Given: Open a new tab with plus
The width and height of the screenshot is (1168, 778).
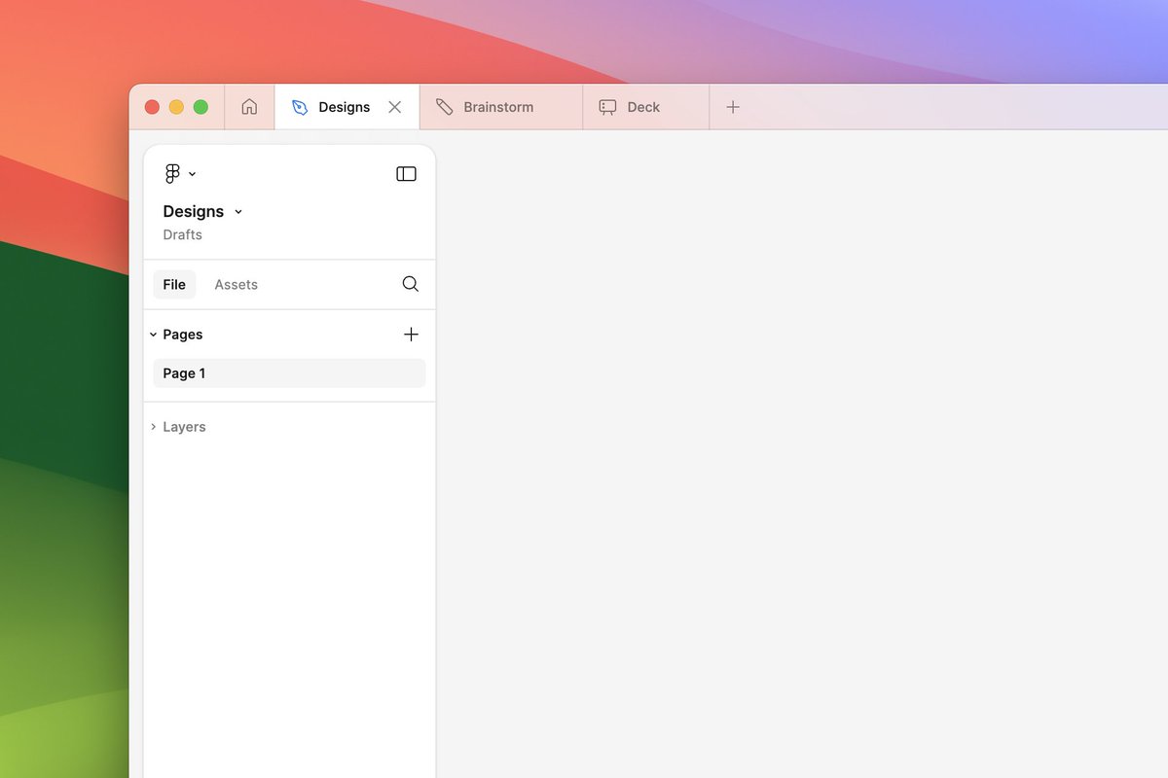Looking at the screenshot, I should pos(733,107).
